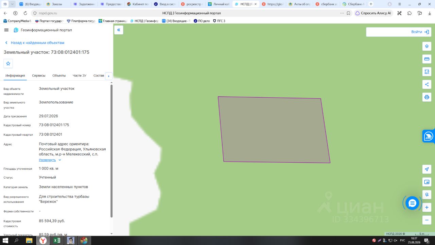Go back via Назад к найденным объектам

tap(37, 43)
